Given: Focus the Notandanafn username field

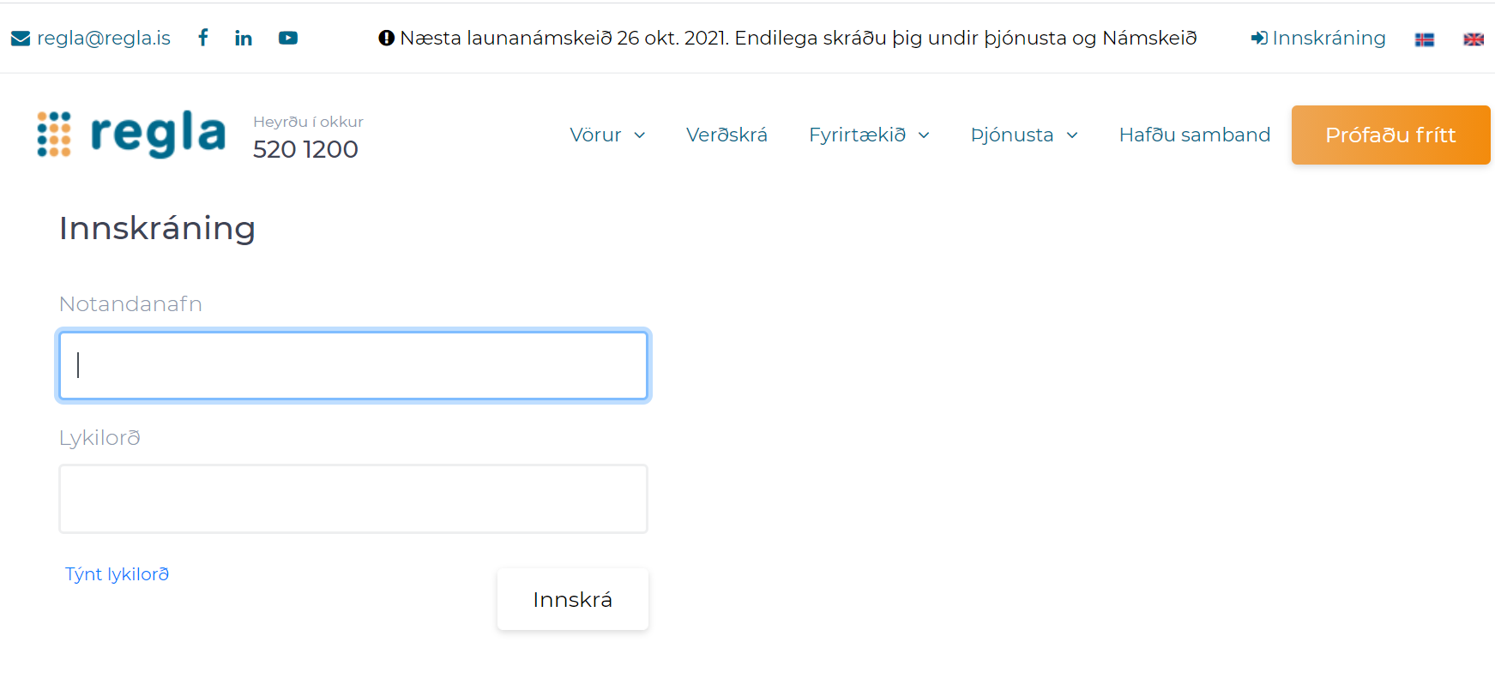Looking at the screenshot, I should [x=353, y=366].
